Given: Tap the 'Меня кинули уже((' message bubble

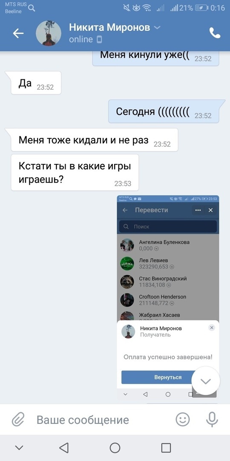Looking at the screenshot, I should pos(156,58).
